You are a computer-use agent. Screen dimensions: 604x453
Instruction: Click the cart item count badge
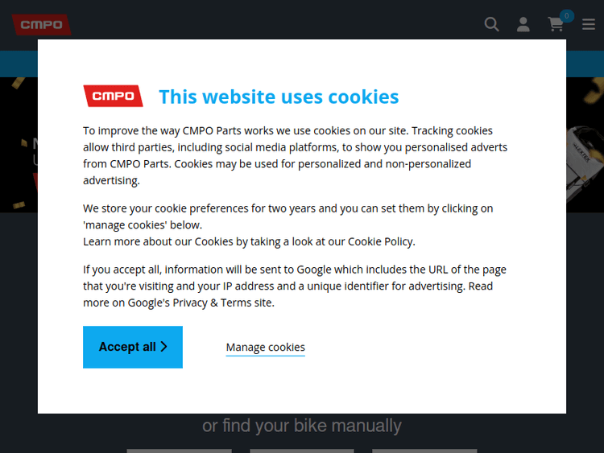coord(567,15)
